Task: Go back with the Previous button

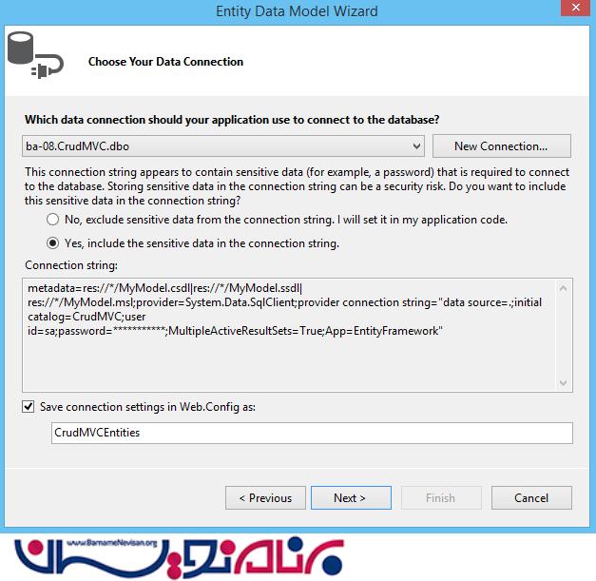Action: 265,497
